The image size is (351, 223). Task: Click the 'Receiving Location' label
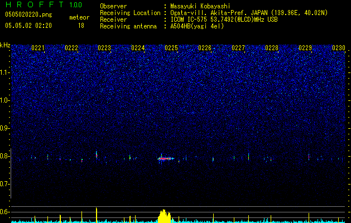click(130, 13)
